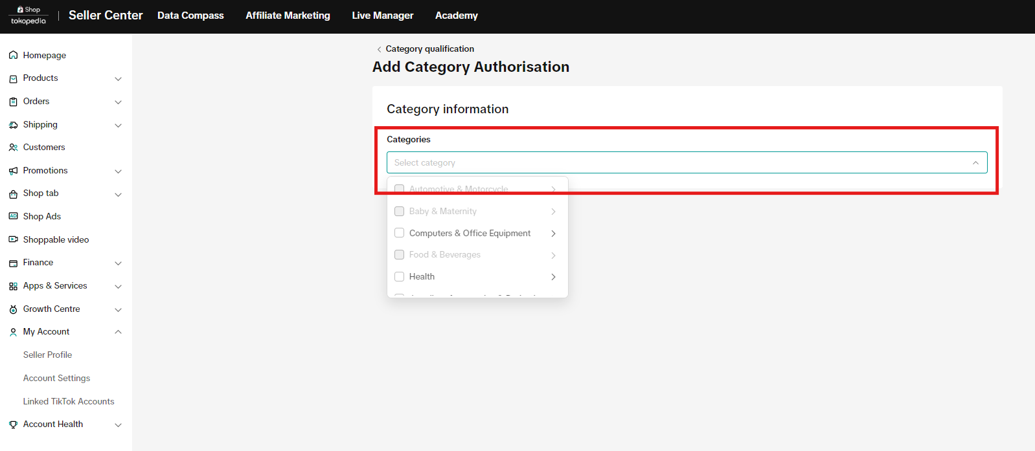
Task: Click the Account Health trophy icon
Action: [x=13, y=424]
